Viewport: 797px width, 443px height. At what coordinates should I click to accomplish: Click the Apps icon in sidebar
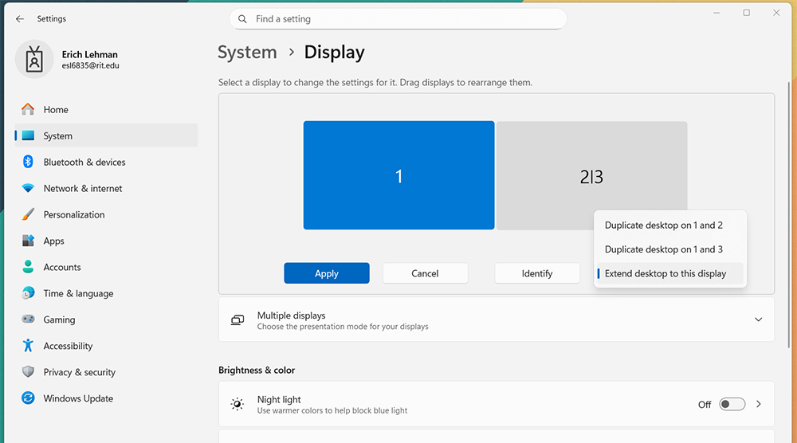(29, 241)
